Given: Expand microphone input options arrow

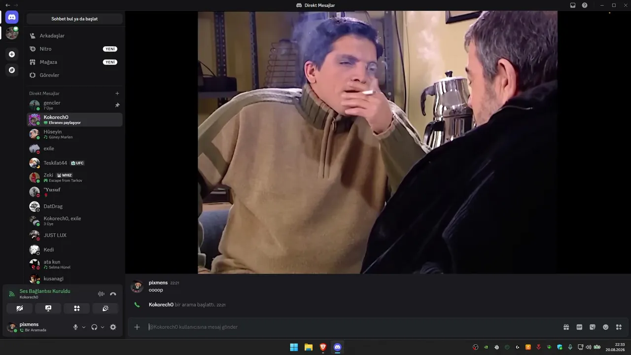Looking at the screenshot, I should tap(84, 327).
